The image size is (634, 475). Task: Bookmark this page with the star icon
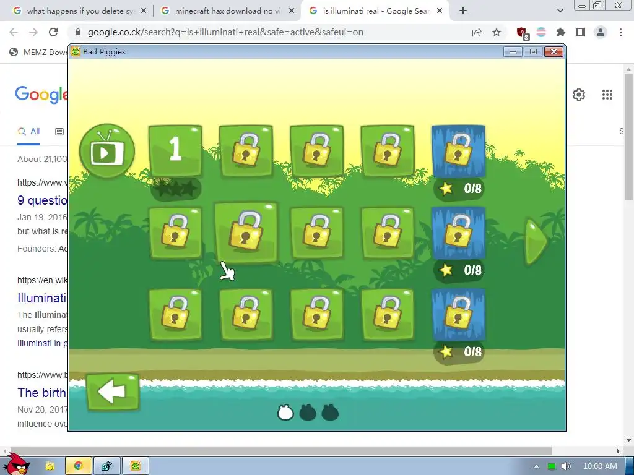coord(497,32)
